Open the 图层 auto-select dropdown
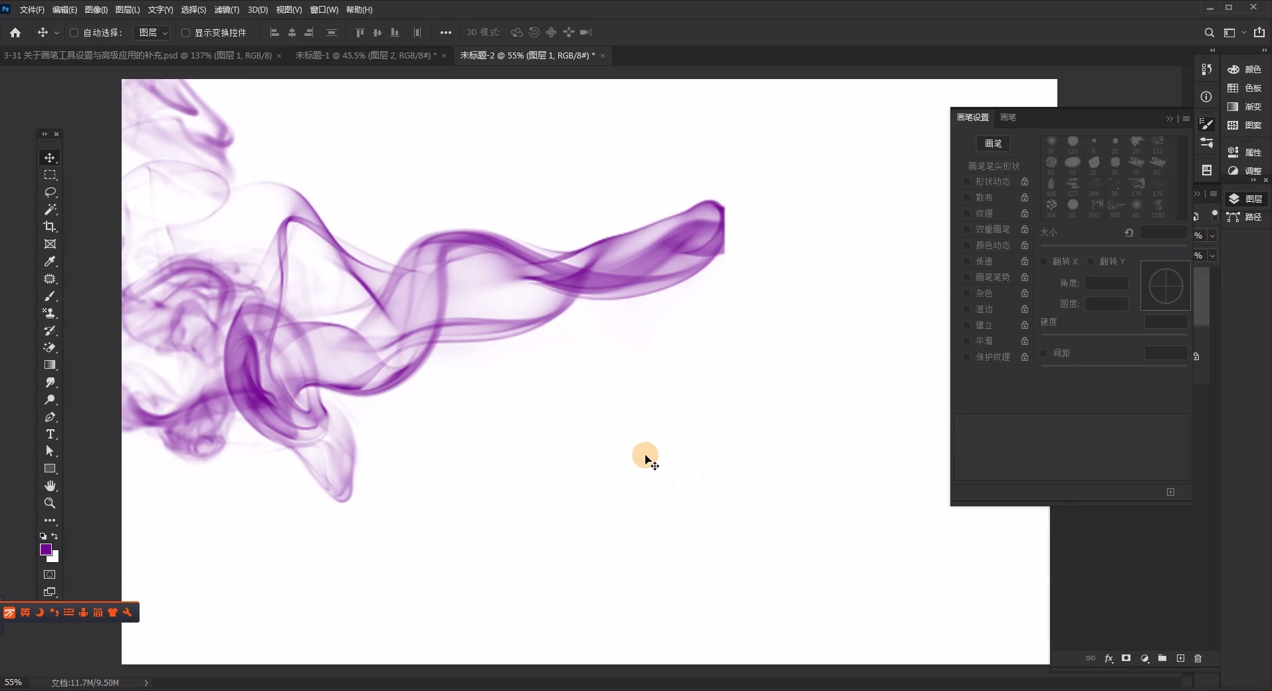Screen dimensions: 1272x691 click(153, 33)
